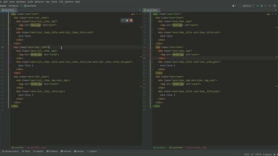Open the Edit menu
This screenshot has width=278, height=156.
point(6,2)
